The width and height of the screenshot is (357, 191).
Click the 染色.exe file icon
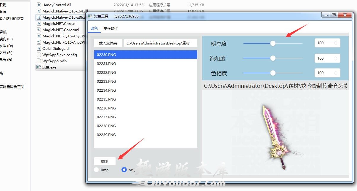click(x=39, y=67)
